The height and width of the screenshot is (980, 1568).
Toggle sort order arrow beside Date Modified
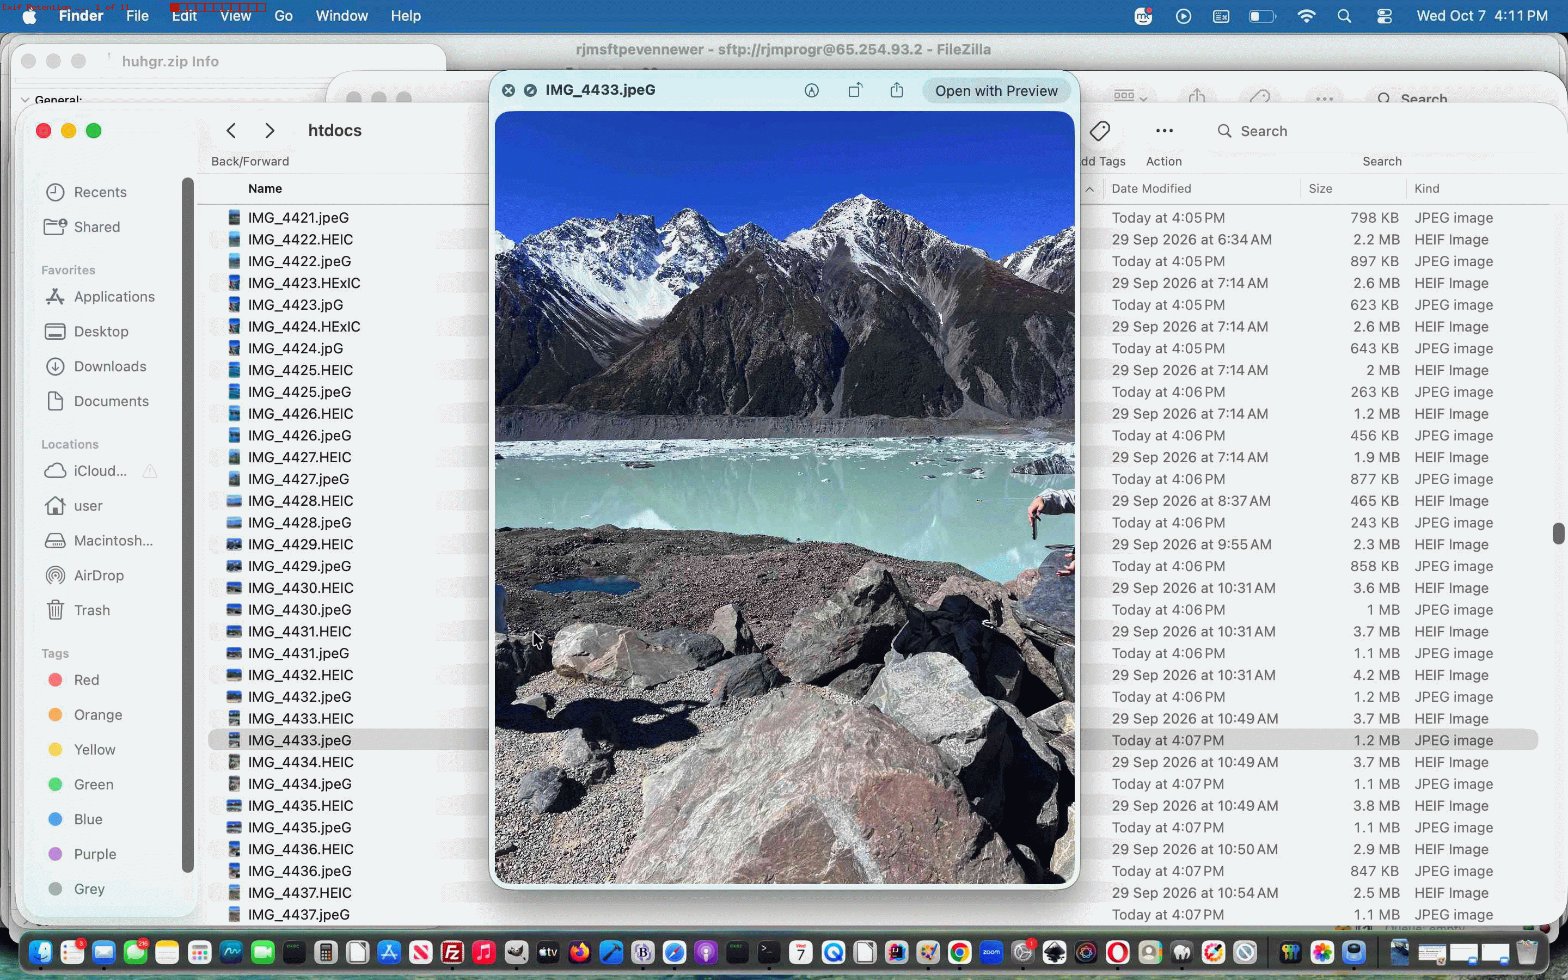pyautogui.click(x=1090, y=189)
